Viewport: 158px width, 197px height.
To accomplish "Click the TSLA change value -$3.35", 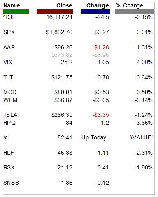I will [x=101, y=115].
